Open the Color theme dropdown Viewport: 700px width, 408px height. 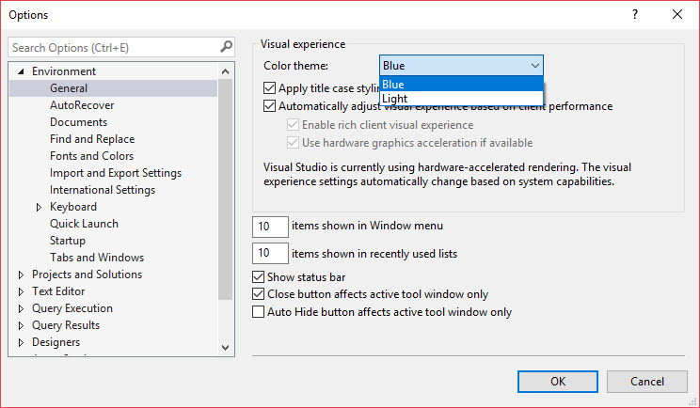click(x=461, y=66)
